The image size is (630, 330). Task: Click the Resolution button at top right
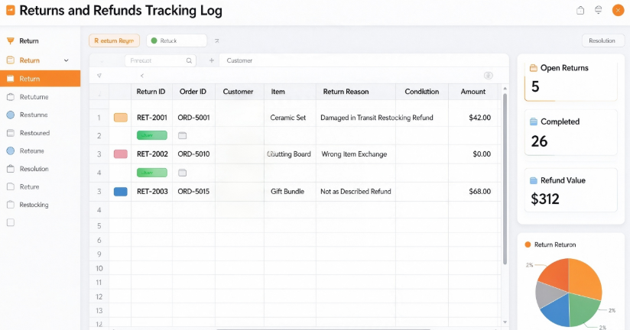(x=602, y=40)
